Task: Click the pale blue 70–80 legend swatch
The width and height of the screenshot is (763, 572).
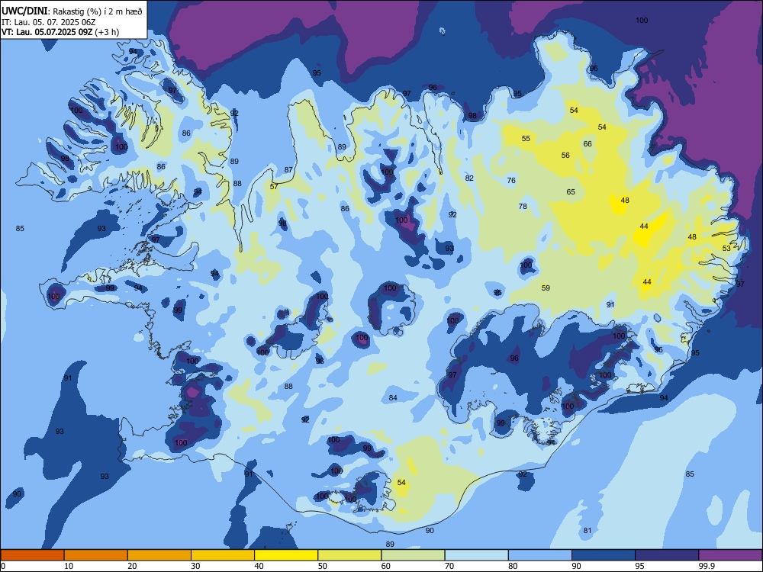Action: coord(477,555)
